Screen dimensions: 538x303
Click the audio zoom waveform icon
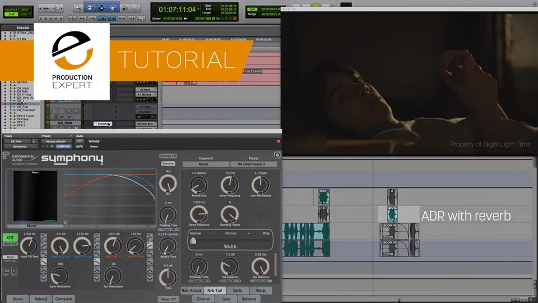[47, 8]
